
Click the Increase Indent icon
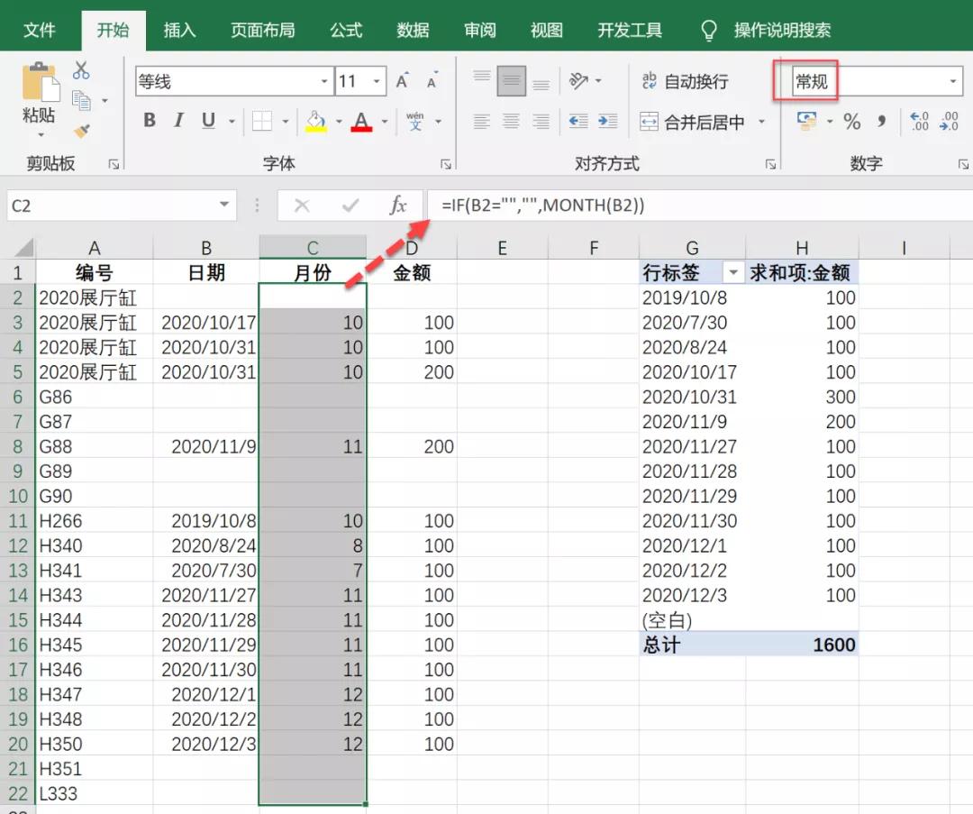(608, 122)
